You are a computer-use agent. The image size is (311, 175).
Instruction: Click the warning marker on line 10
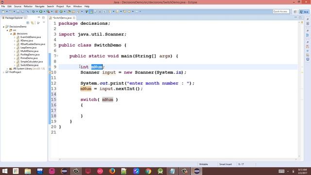[x=50, y=72]
